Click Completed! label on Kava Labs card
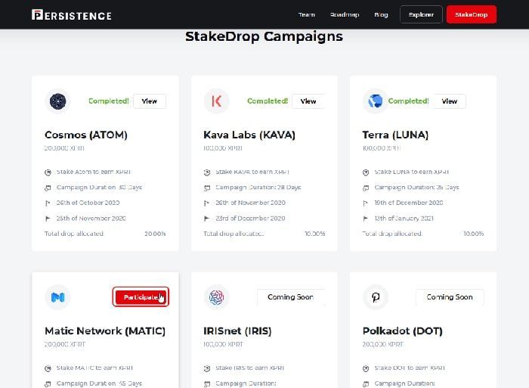Image resolution: width=529 pixels, height=388 pixels. click(x=268, y=101)
